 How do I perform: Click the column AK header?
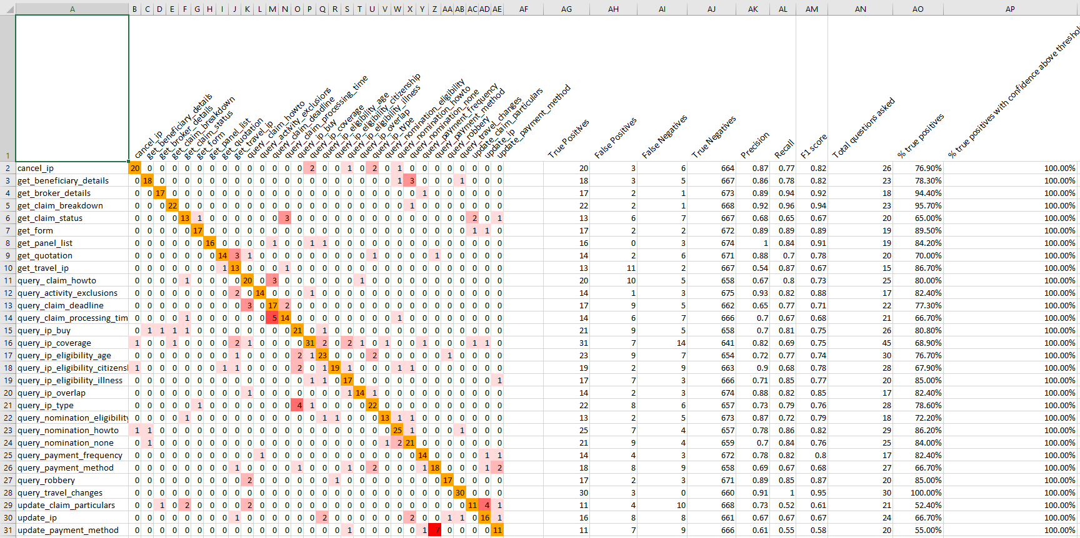click(753, 9)
